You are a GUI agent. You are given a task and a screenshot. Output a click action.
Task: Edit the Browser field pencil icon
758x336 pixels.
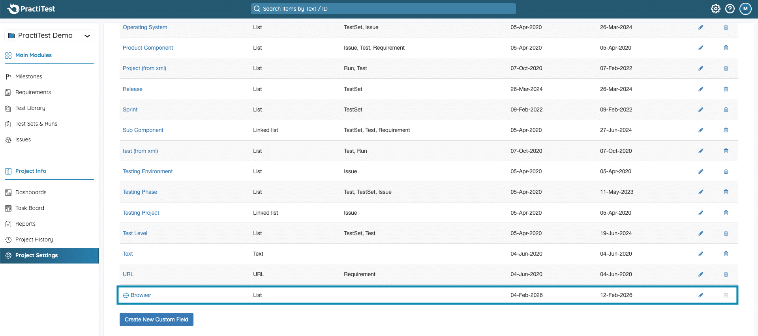pos(701,295)
